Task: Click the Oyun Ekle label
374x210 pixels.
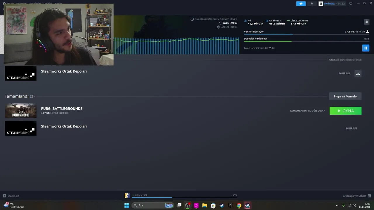Action: pyautogui.click(x=13, y=196)
